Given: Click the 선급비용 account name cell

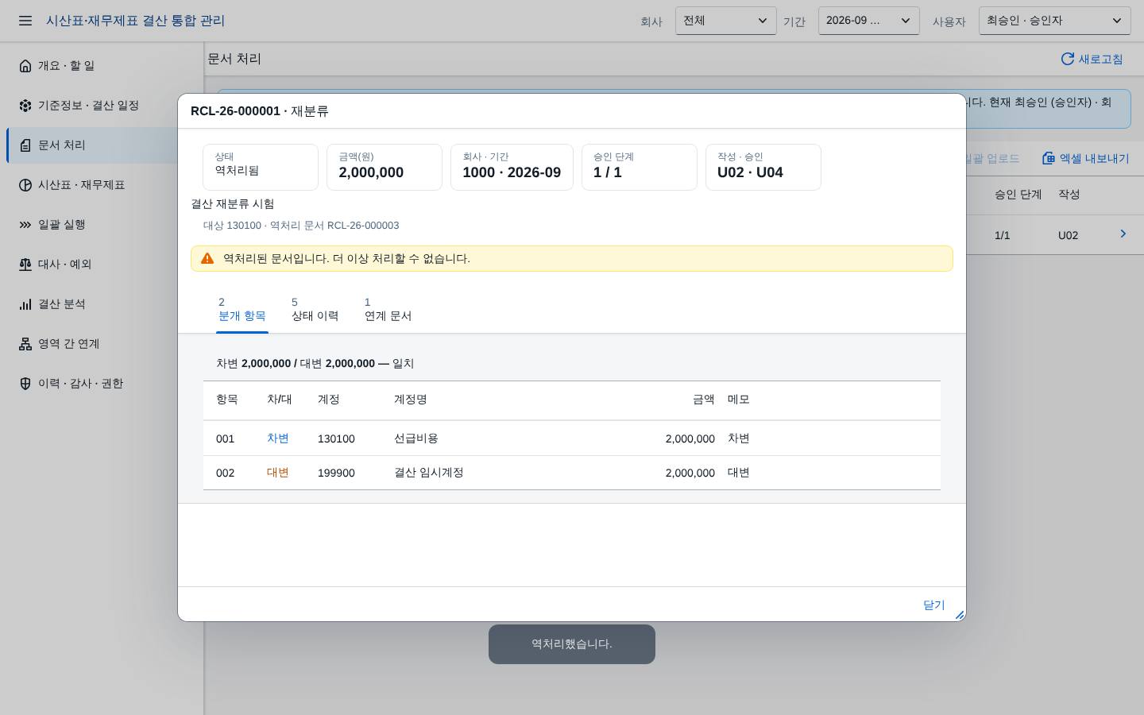Looking at the screenshot, I should [416, 439].
